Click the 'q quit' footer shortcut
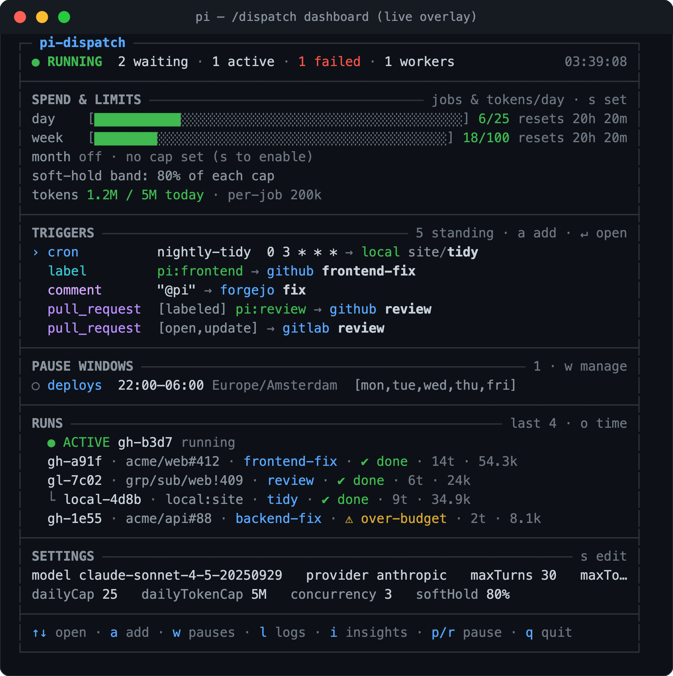The width and height of the screenshot is (673, 676). [549, 632]
